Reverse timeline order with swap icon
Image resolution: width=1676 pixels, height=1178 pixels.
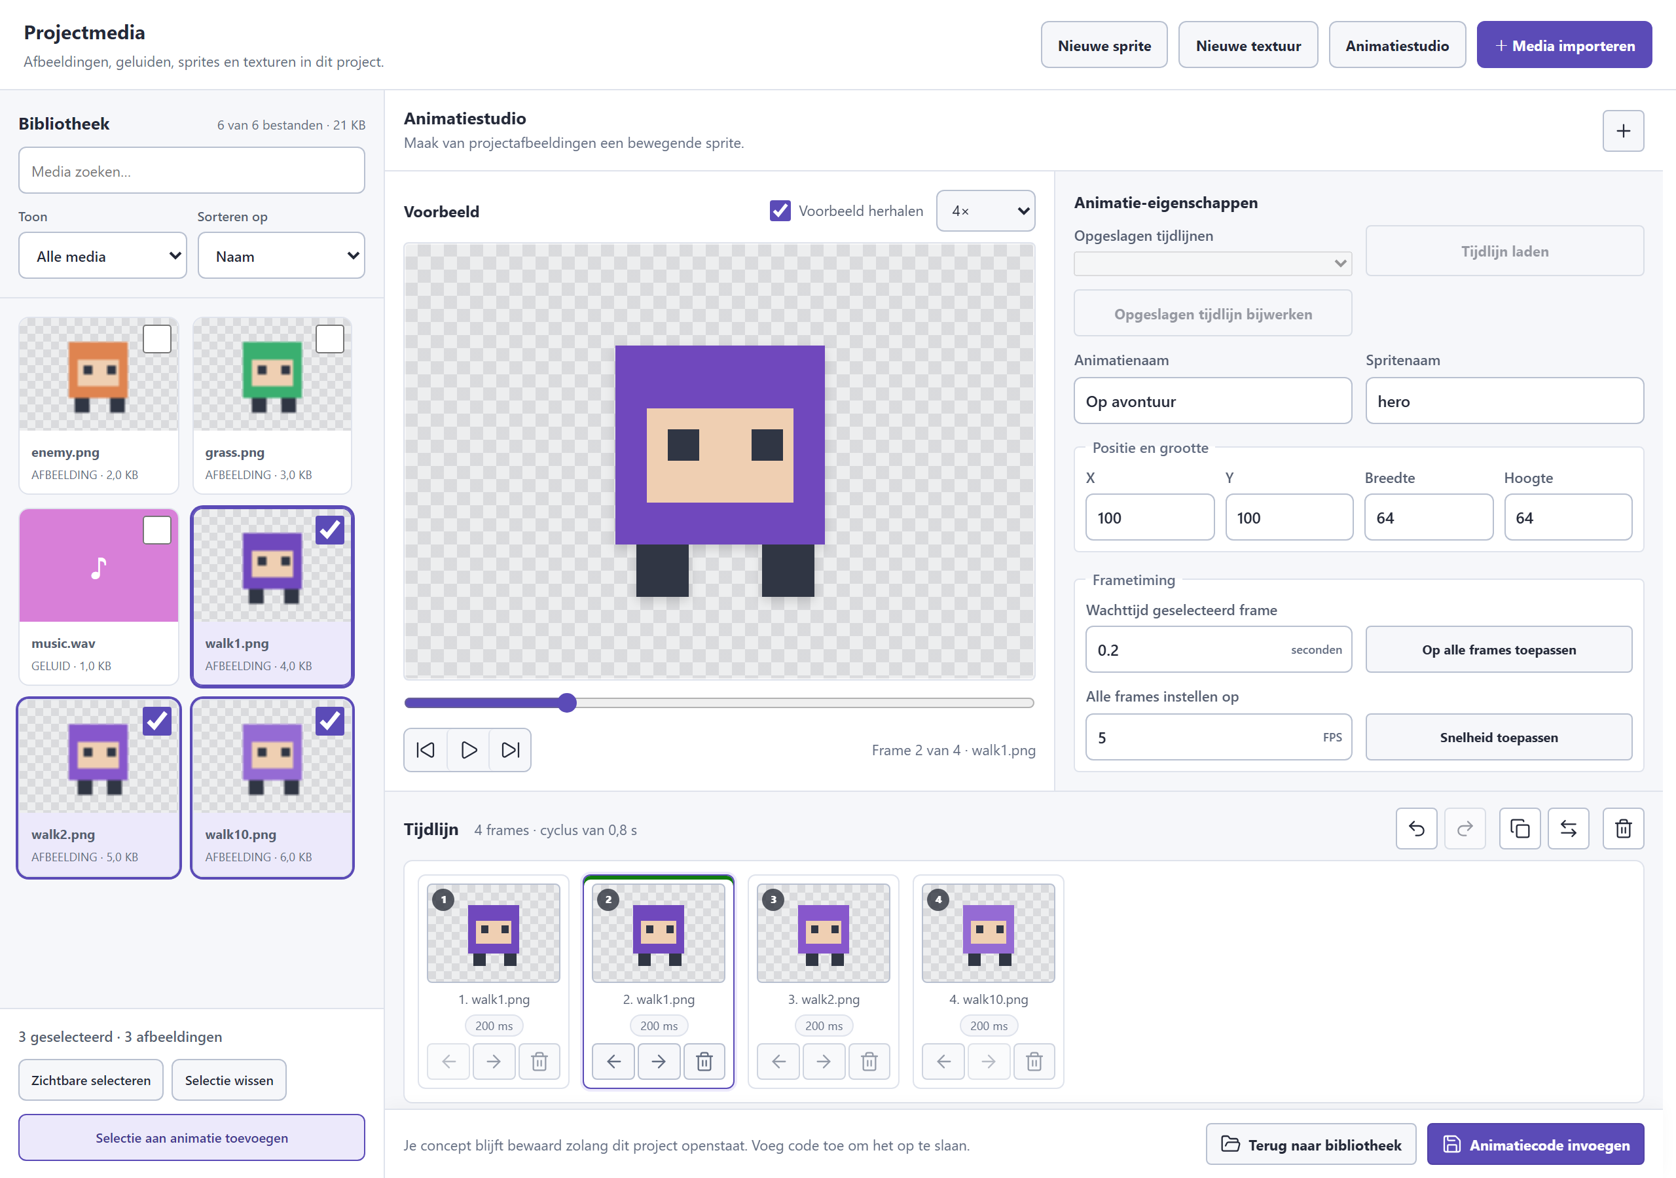[x=1568, y=829]
